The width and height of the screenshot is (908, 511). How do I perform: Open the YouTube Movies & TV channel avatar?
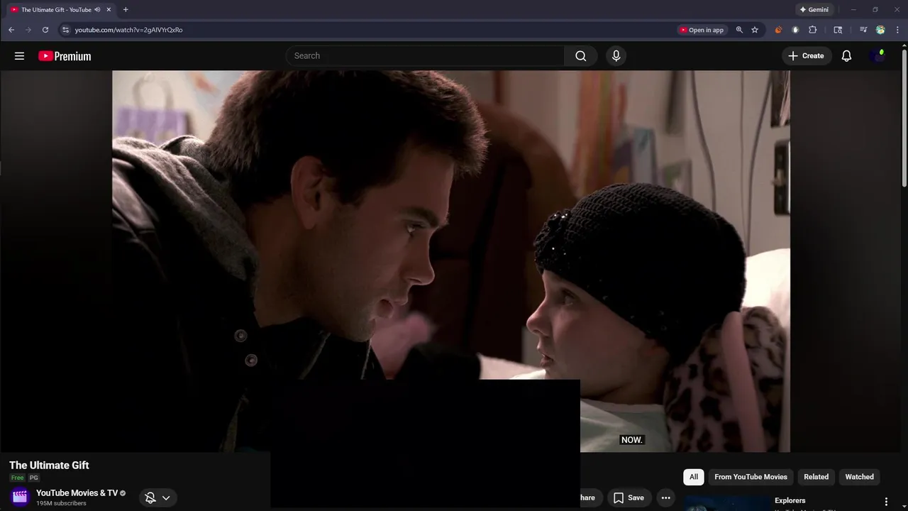tap(20, 497)
